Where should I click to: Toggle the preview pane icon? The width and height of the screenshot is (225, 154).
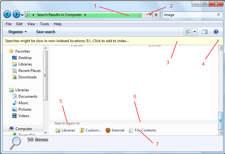point(205,32)
